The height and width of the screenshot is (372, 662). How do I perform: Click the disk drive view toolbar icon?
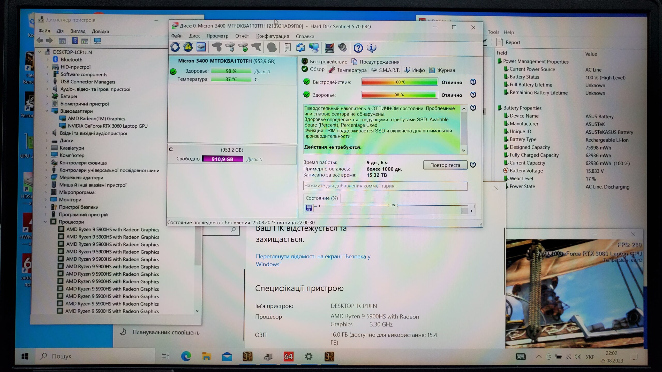click(x=201, y=47)
